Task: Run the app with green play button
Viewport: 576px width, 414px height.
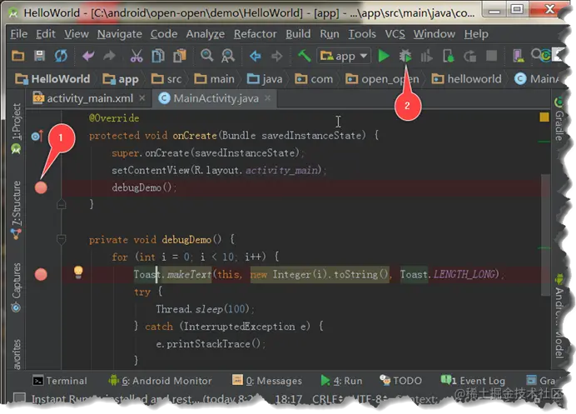Action: coord(384,56)
